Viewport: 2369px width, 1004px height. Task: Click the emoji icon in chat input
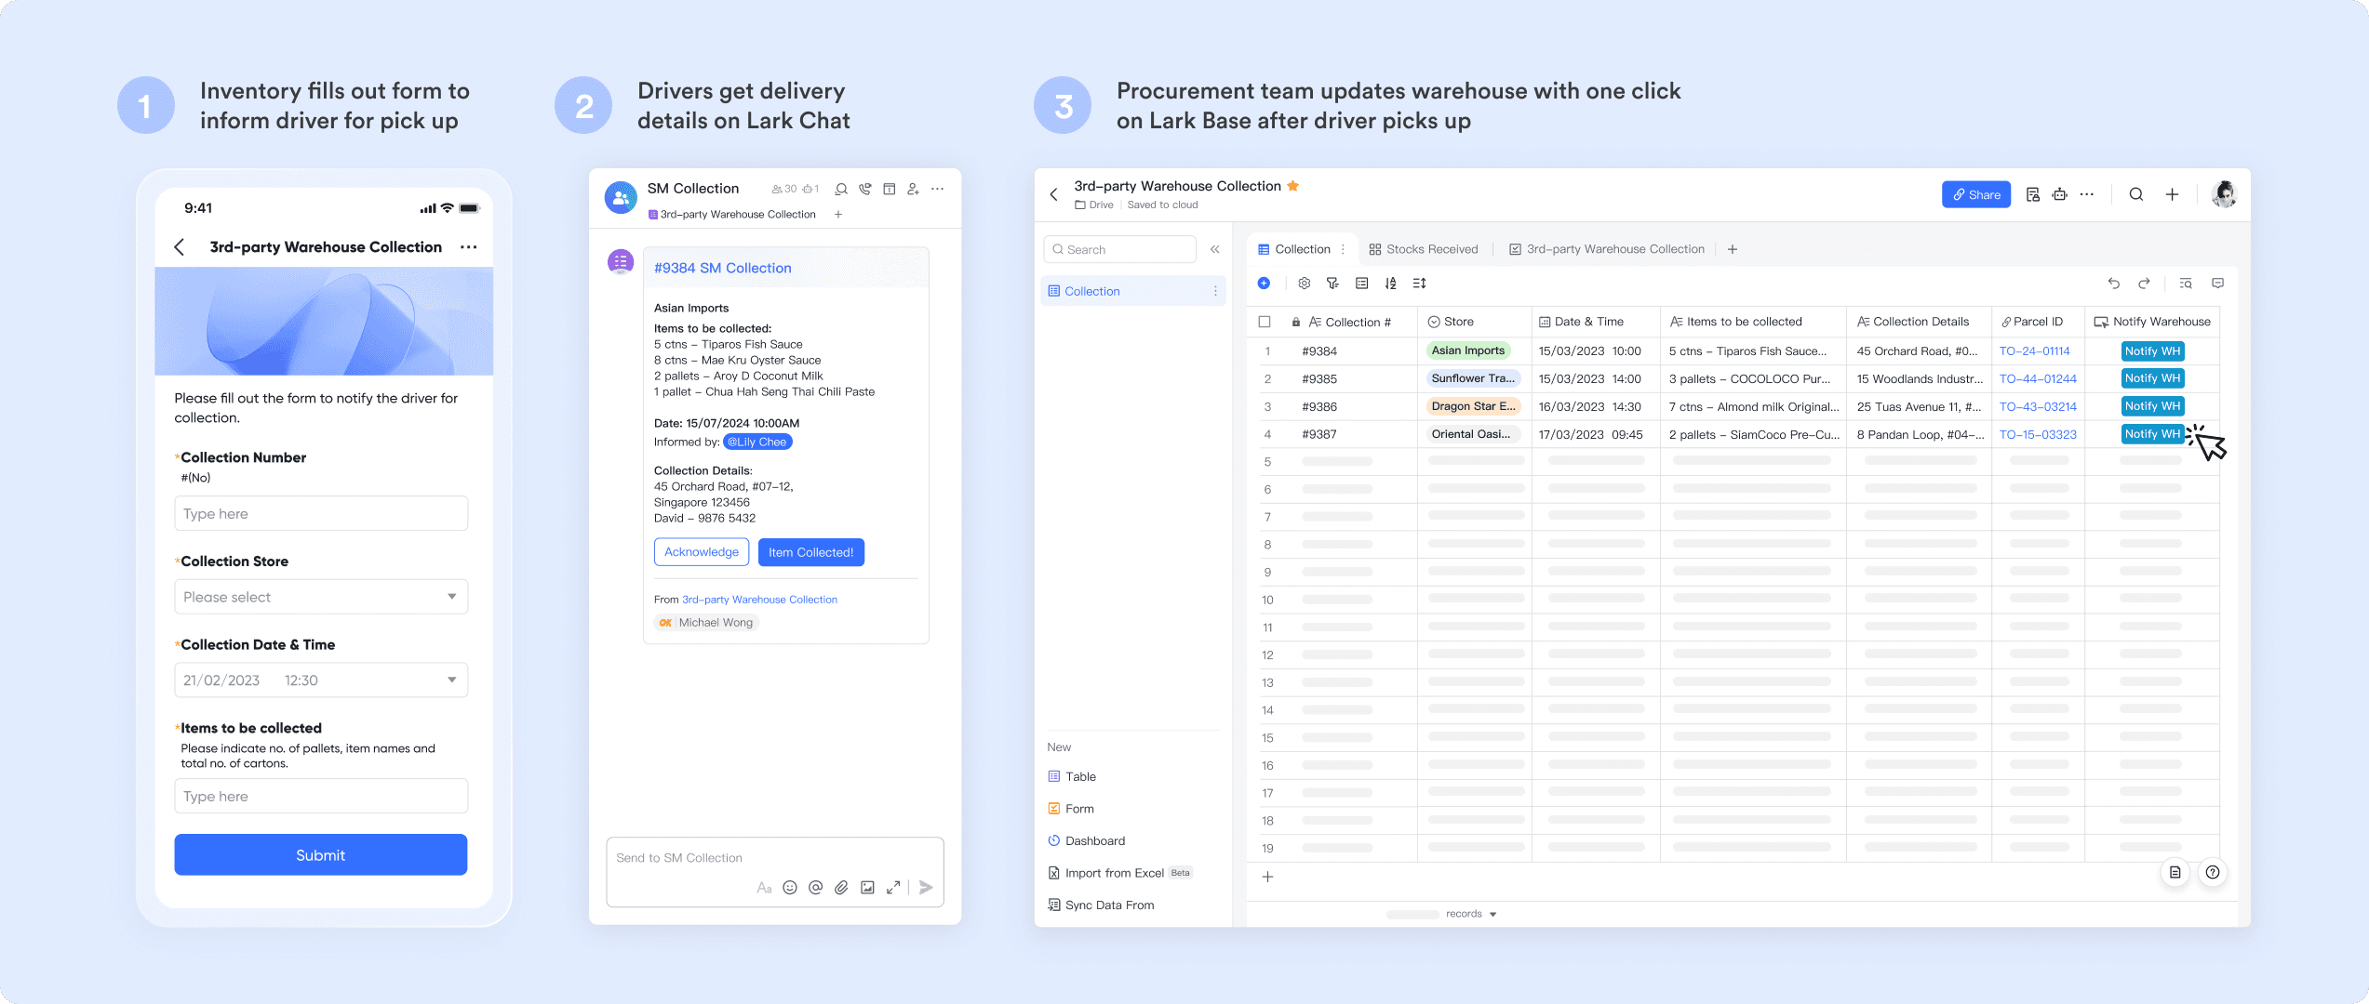(790, 888)
